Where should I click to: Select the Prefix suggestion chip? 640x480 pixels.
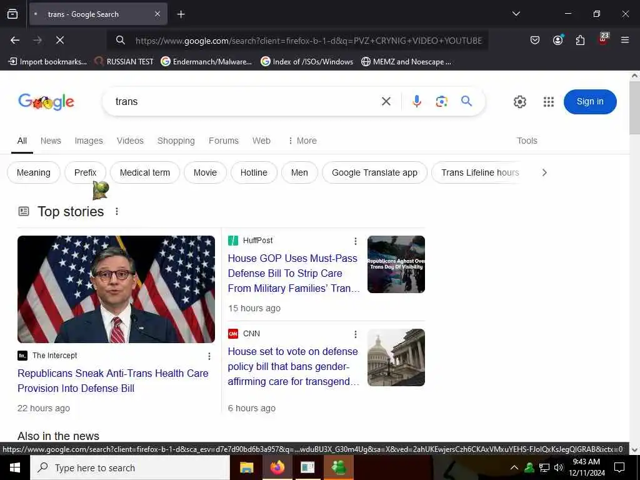pyautogui.click(x=85, y=172)
